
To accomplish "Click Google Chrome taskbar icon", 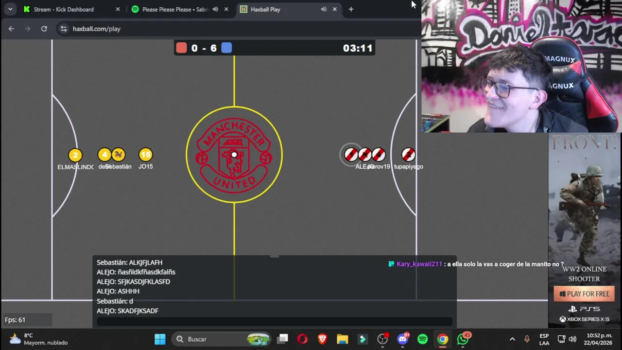I will click(443, 339).
